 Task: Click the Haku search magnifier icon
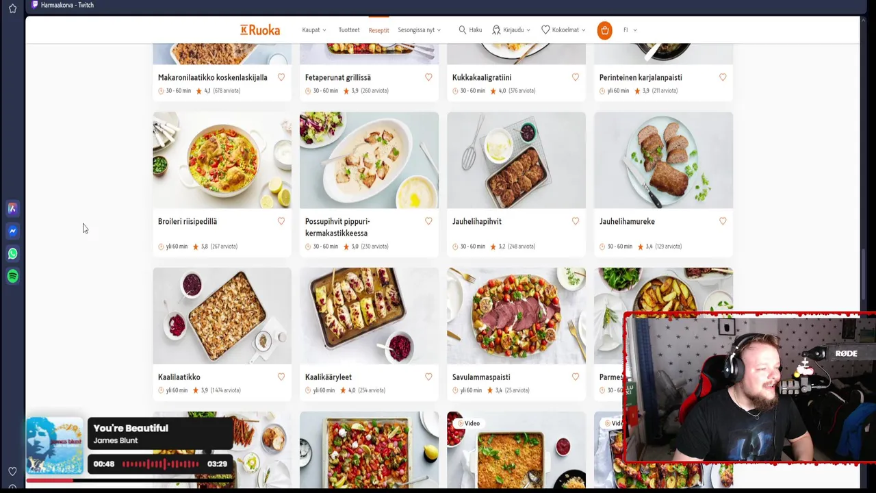coord(463,29)
